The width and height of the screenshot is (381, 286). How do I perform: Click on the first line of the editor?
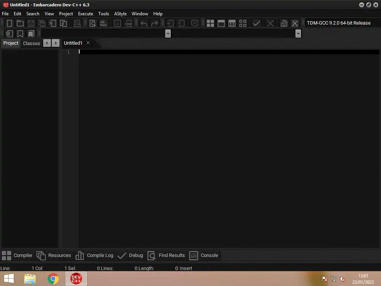point(229,52)
